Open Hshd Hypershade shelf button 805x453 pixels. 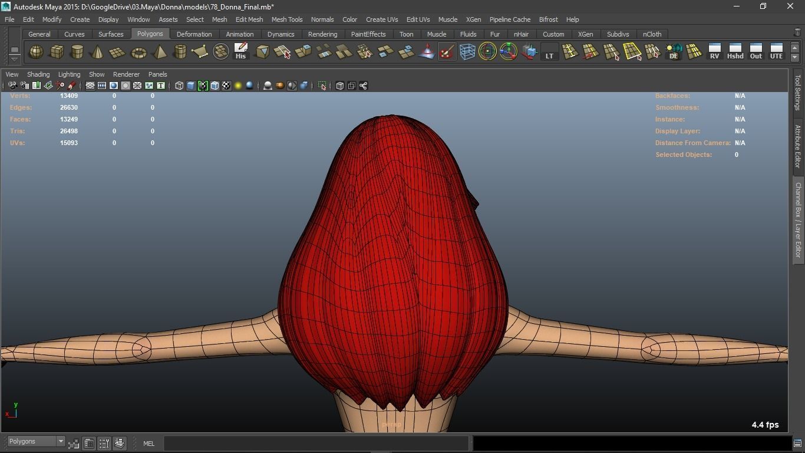tap(735, 52)
